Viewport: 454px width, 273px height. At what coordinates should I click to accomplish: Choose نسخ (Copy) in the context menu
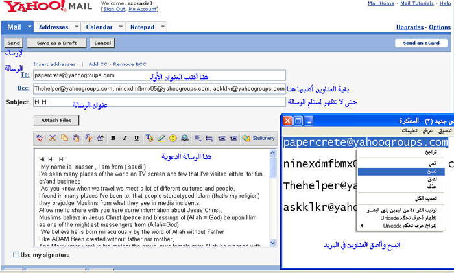tap(401, 172)
